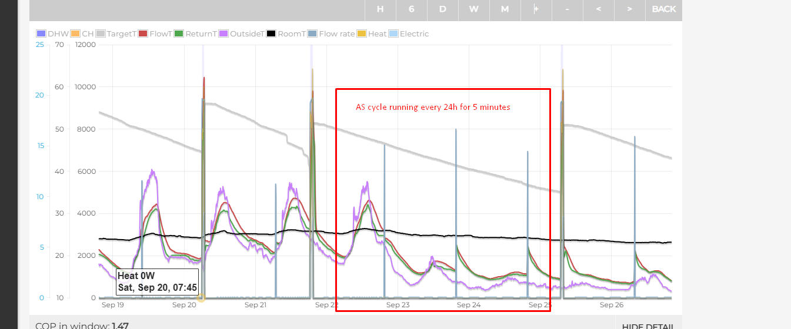The width and height of the screenshot is (791, 329).
Task: Select the D (day) time range
Action: tap(442, 9)
